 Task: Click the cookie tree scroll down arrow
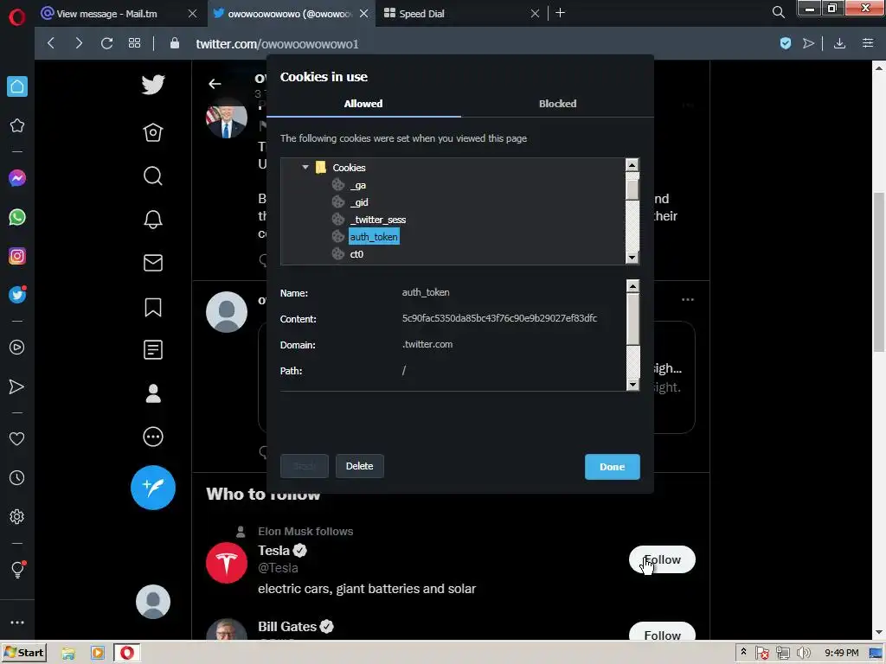[632, 258]
